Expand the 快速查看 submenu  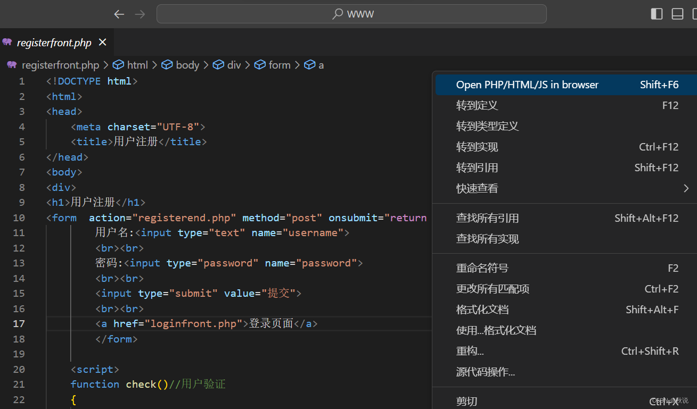pos(566,188)
